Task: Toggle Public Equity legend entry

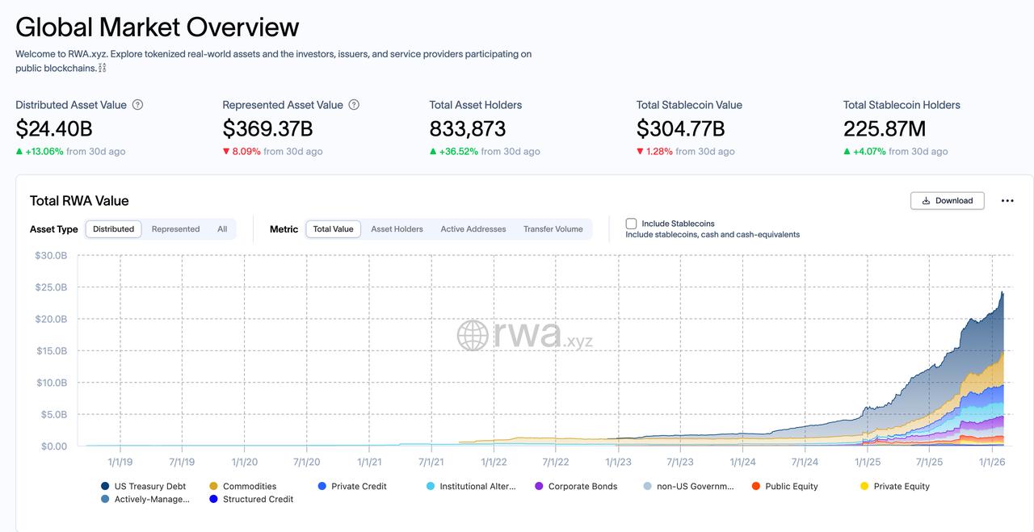Action: [x=784, y=486]
